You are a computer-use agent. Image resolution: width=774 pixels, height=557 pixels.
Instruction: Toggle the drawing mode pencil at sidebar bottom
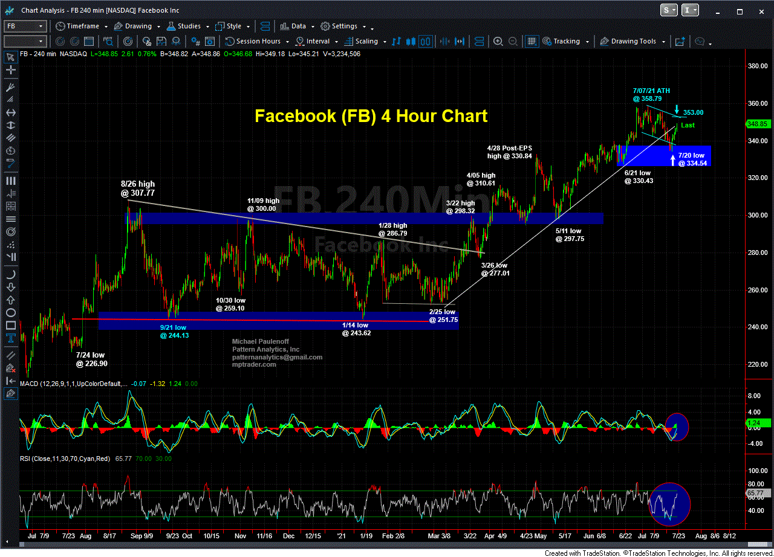(10, 393)
